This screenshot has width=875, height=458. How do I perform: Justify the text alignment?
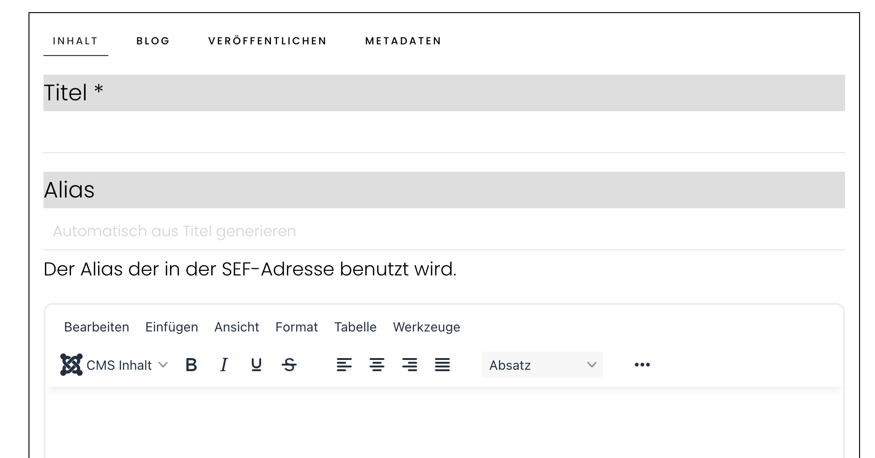point(442,365)
